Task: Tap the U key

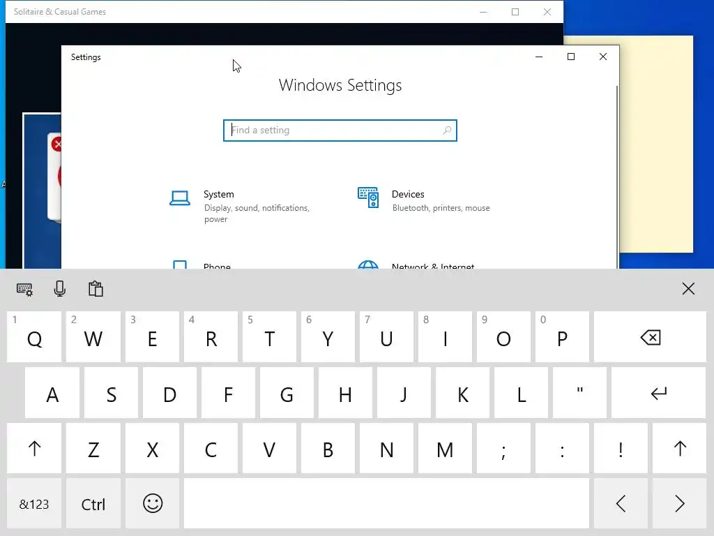Action: (386, 337)
